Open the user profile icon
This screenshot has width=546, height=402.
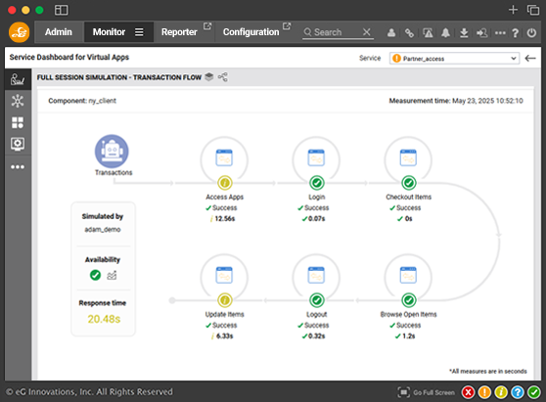pos(391,32)
